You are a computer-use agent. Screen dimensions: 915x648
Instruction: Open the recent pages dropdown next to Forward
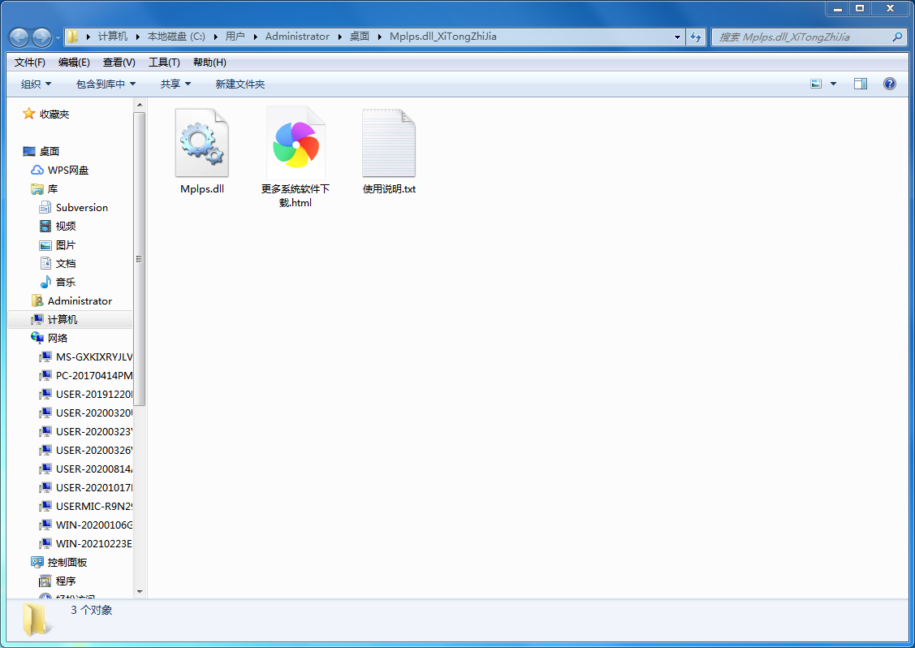click(x=57, y=38)
